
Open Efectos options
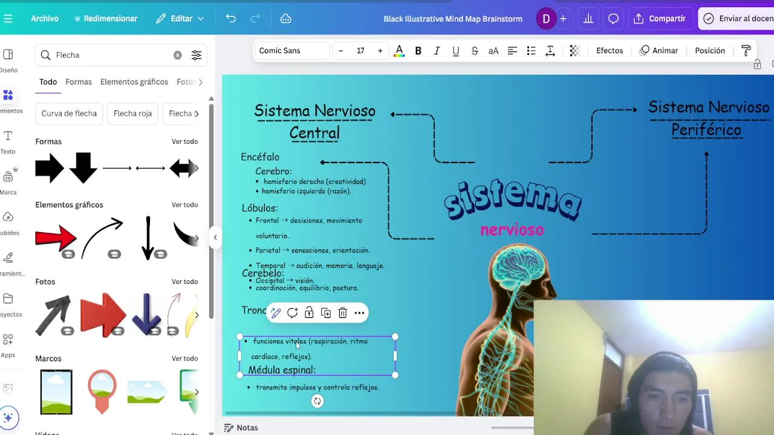[x=610, y=51]
